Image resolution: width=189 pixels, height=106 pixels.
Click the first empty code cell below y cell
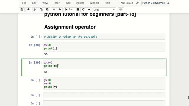pyautogui.click(x=104, y=95)
